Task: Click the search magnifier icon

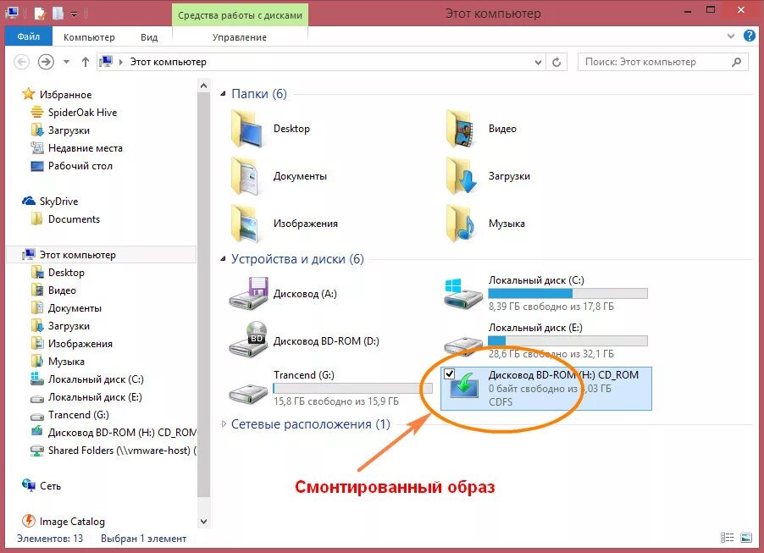Action: click(736, 62)
